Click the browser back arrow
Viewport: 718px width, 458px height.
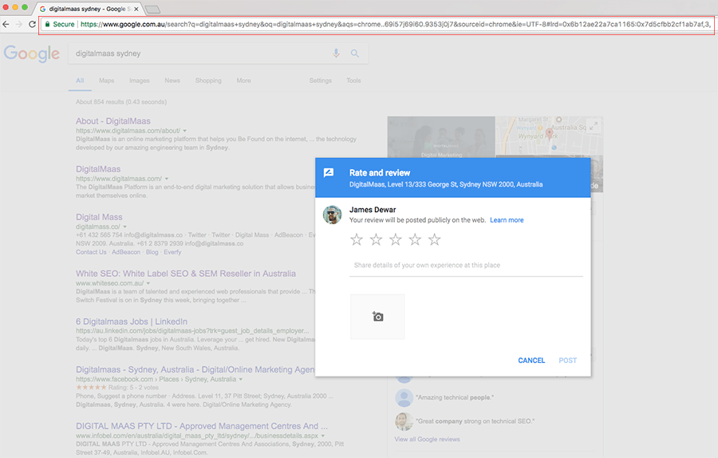click(6, 24)
